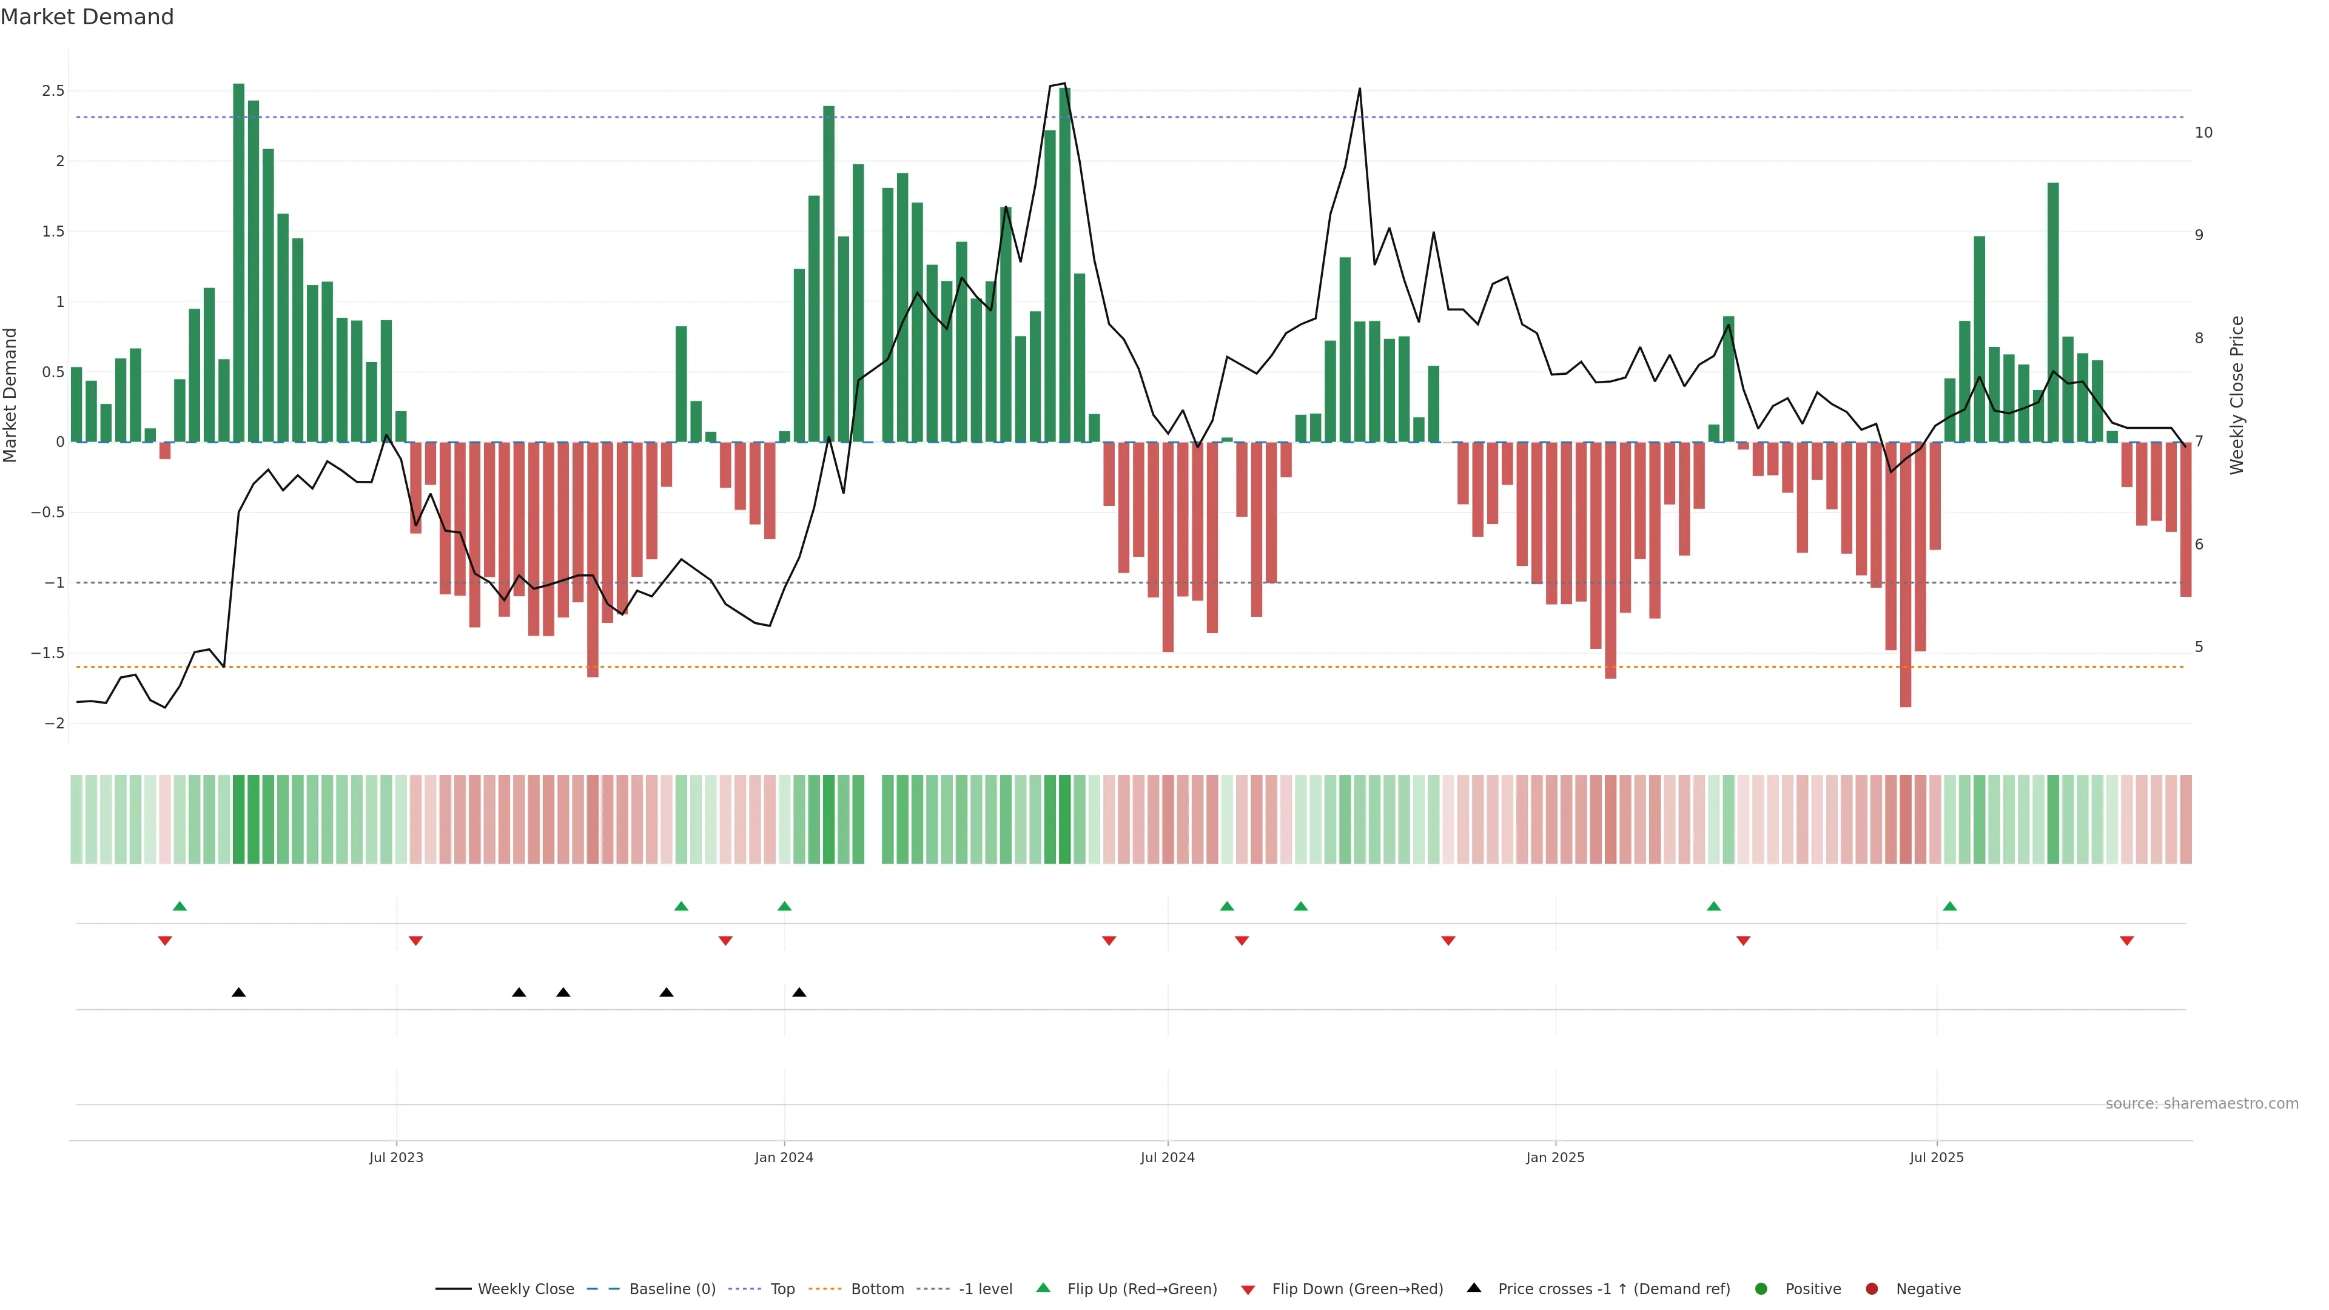
Task: Toggle the -1 level legend entry
Action: pos(984,1289)
